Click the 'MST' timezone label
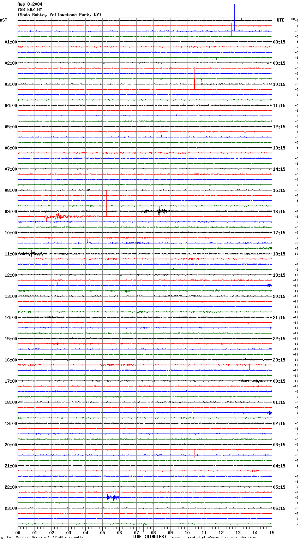Image resolution: width=300 pixels, height=542 pixels. coord(4,20)
